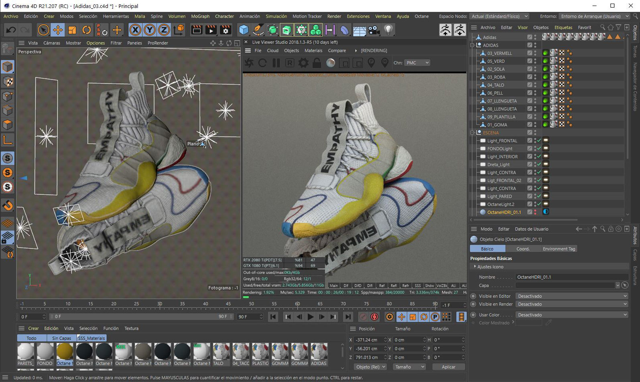Open Live Viewer Materials menu
Image resolution: width=640 pixels, height=382 pixels.
coord(313,50)
